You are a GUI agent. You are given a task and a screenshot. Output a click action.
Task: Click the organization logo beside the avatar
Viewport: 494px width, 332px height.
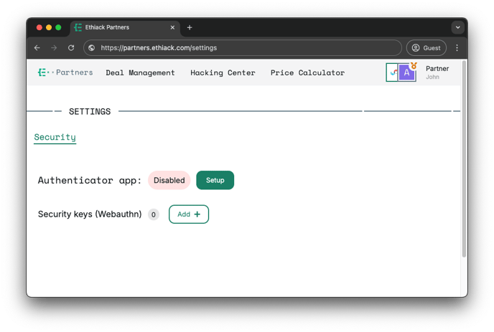click(x=392, y=72)
